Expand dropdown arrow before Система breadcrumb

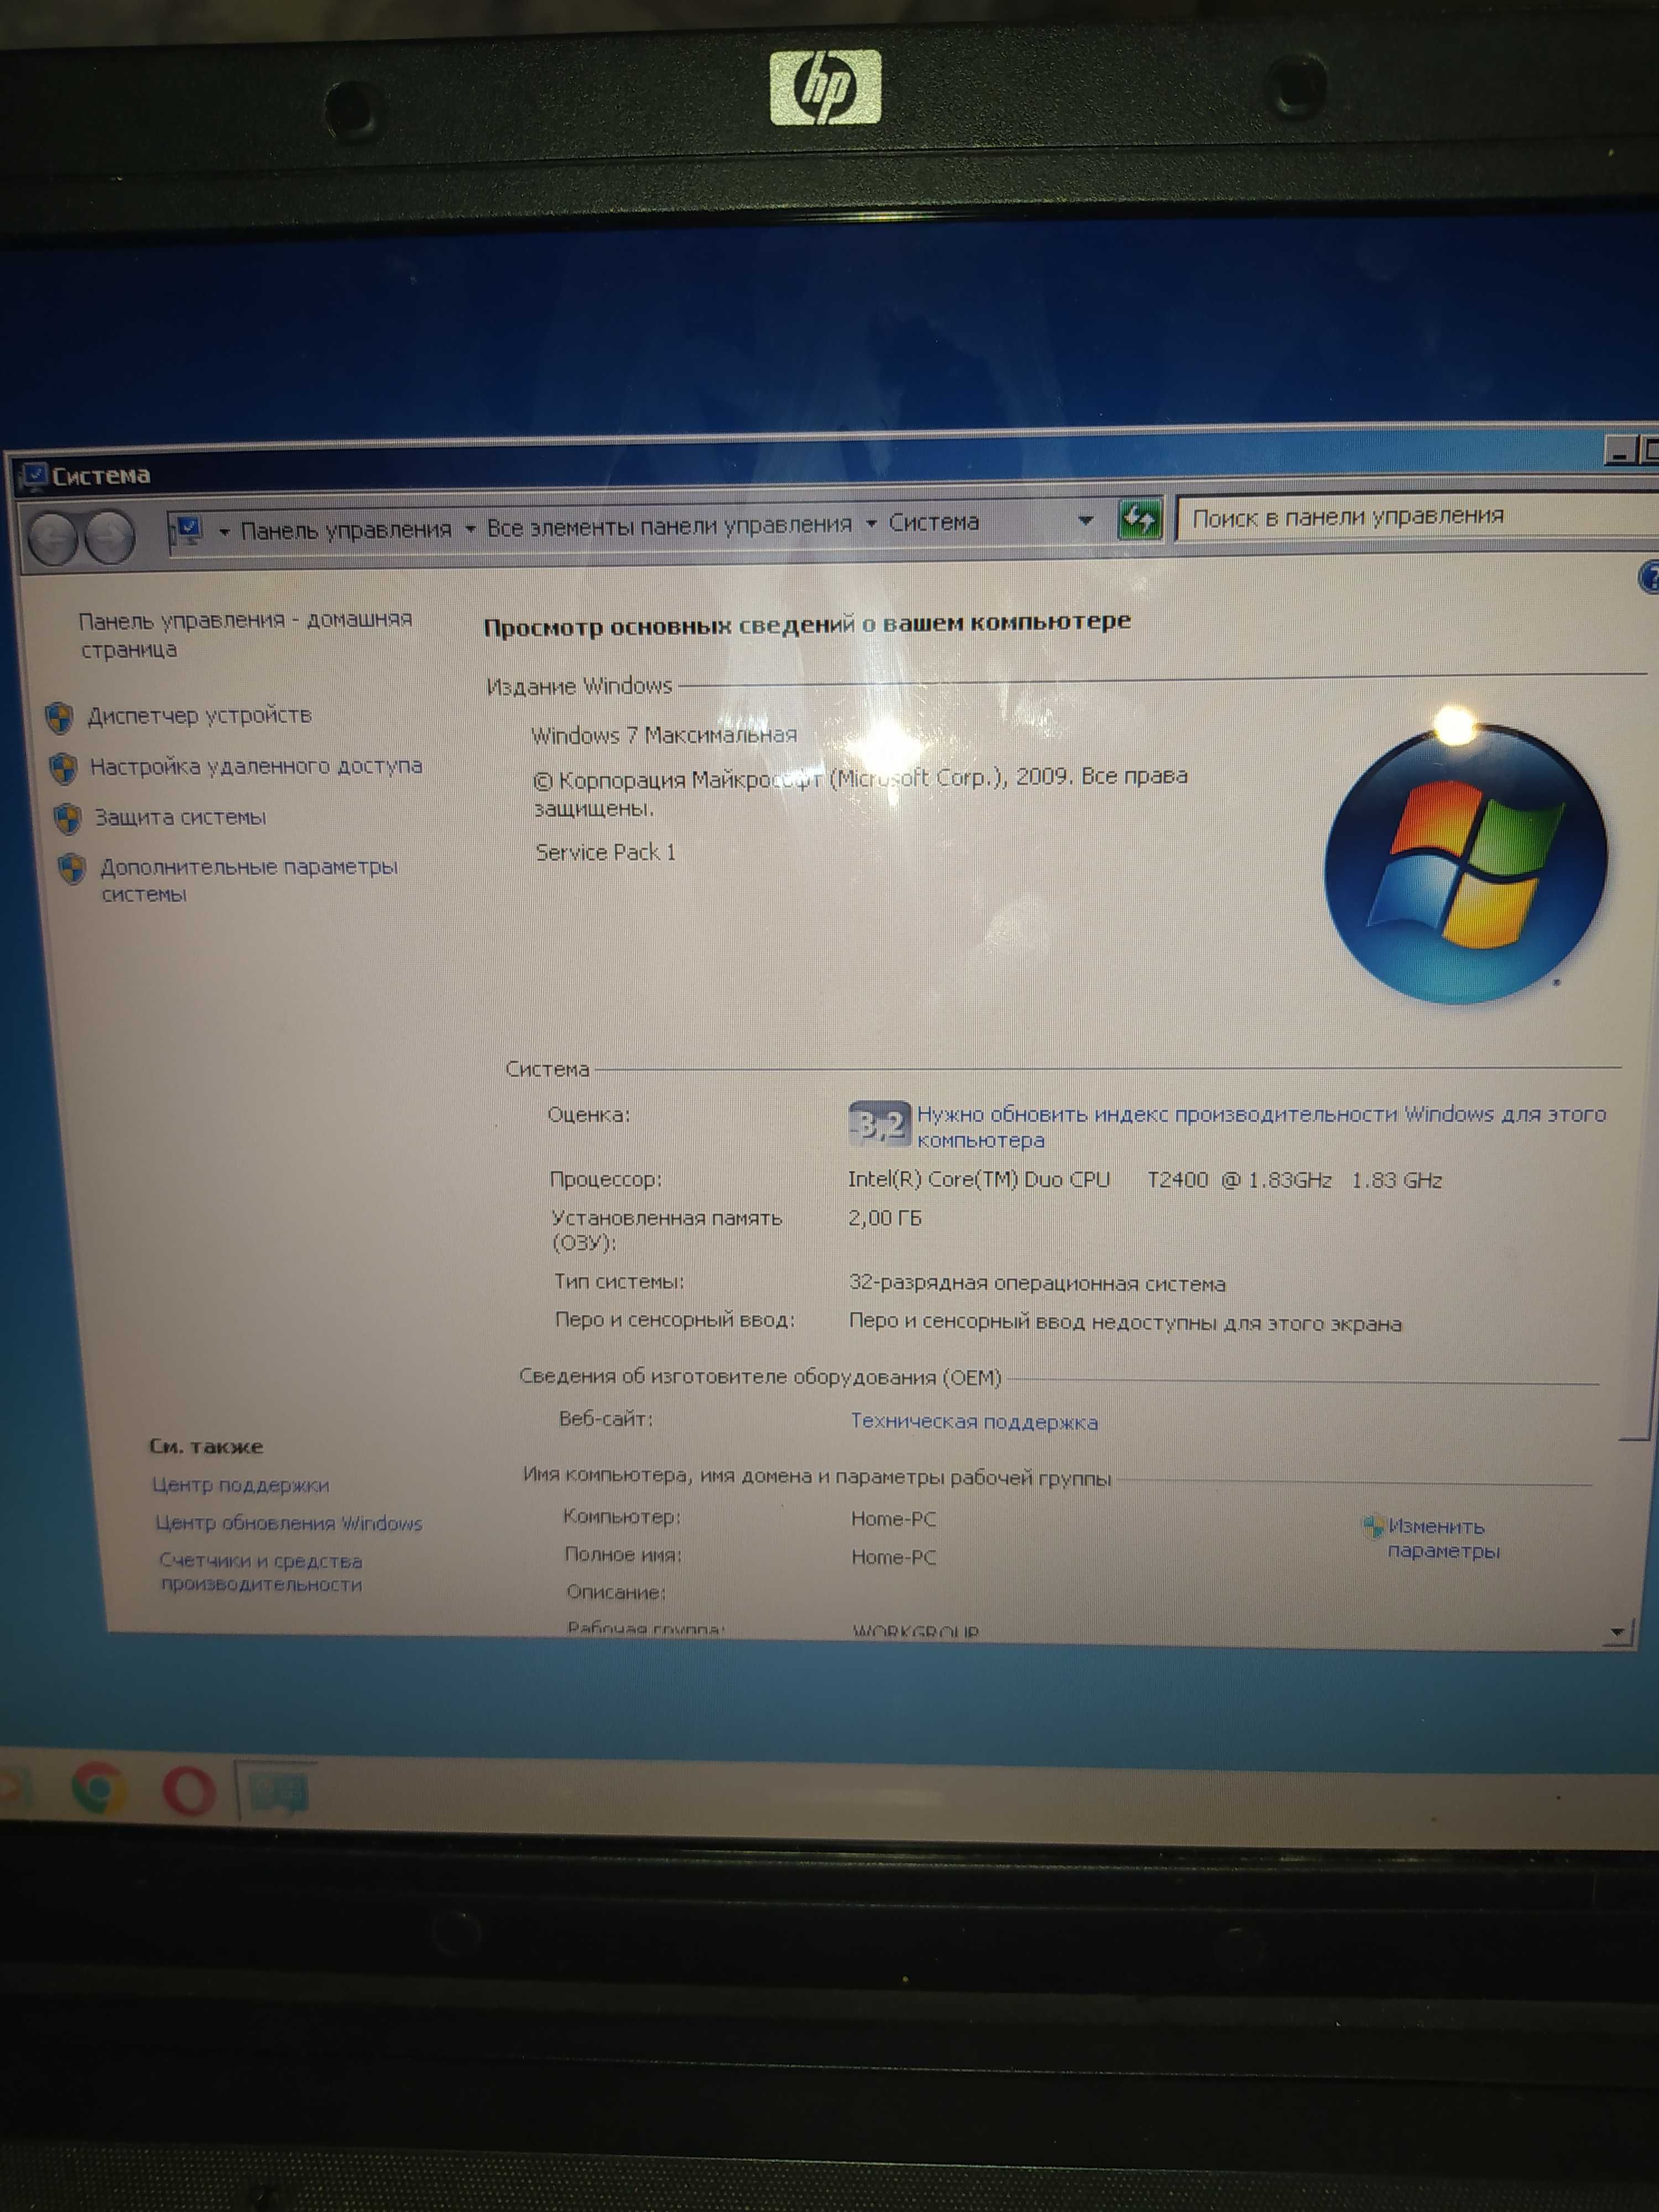point(871,523)
